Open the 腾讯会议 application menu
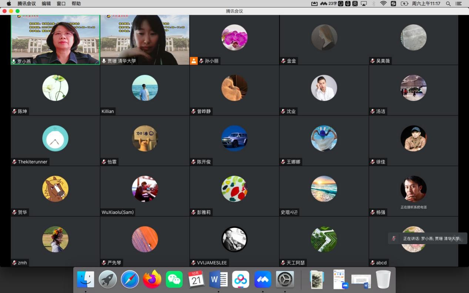 pos(27,4)
